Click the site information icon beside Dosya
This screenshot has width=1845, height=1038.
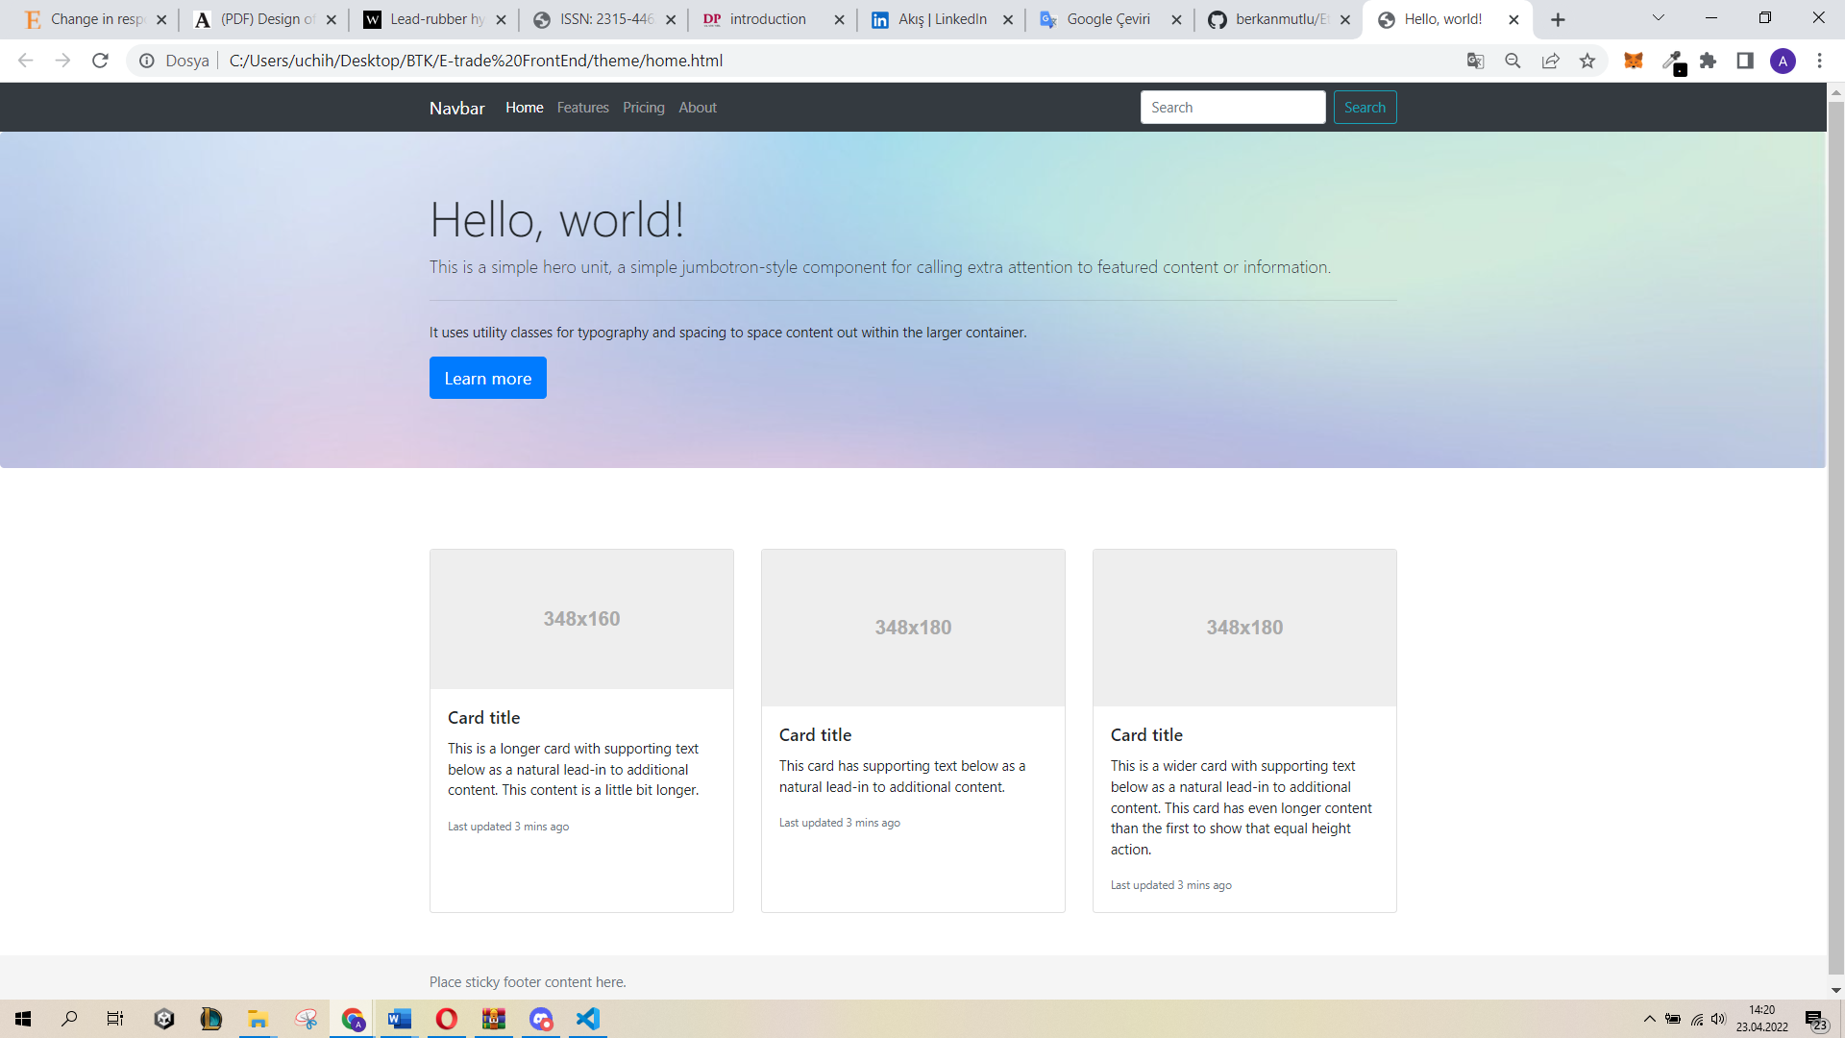pyautogui.click(x=147, y=61)
